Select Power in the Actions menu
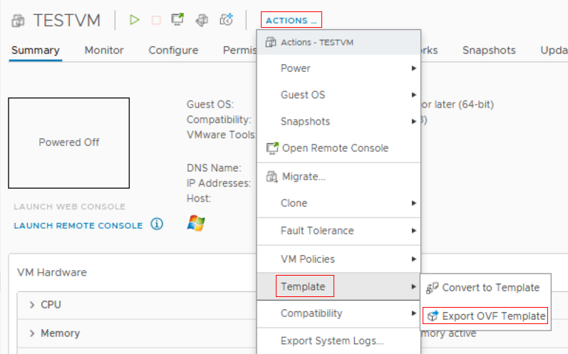The image size is (568, 354). [x=339, y=68]
